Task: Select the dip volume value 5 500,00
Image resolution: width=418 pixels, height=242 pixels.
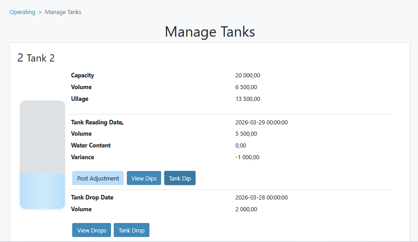Action: [246, 134]
